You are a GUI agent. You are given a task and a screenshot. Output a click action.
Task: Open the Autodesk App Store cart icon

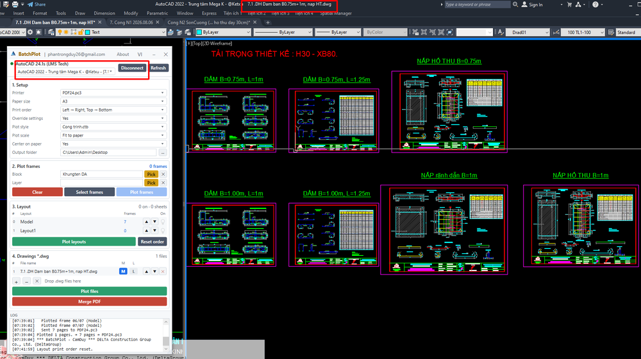point(569,4)
